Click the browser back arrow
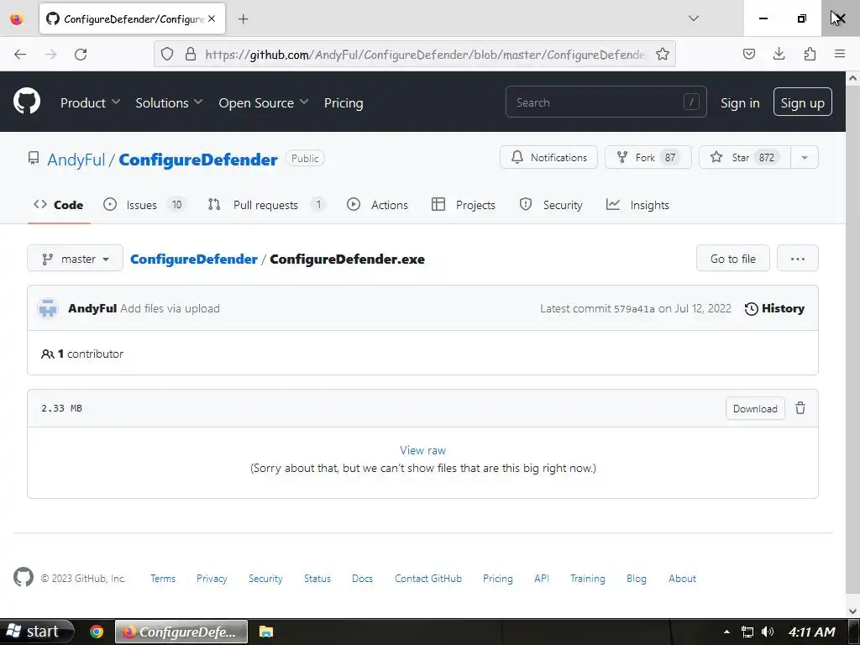The width and height of the screenshot is (860, 645). (x=20, y=54)
